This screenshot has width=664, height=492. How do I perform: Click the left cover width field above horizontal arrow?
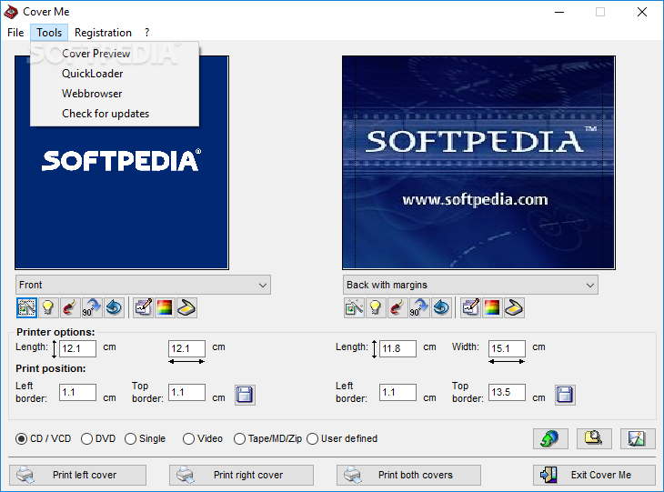pos(186,348)
